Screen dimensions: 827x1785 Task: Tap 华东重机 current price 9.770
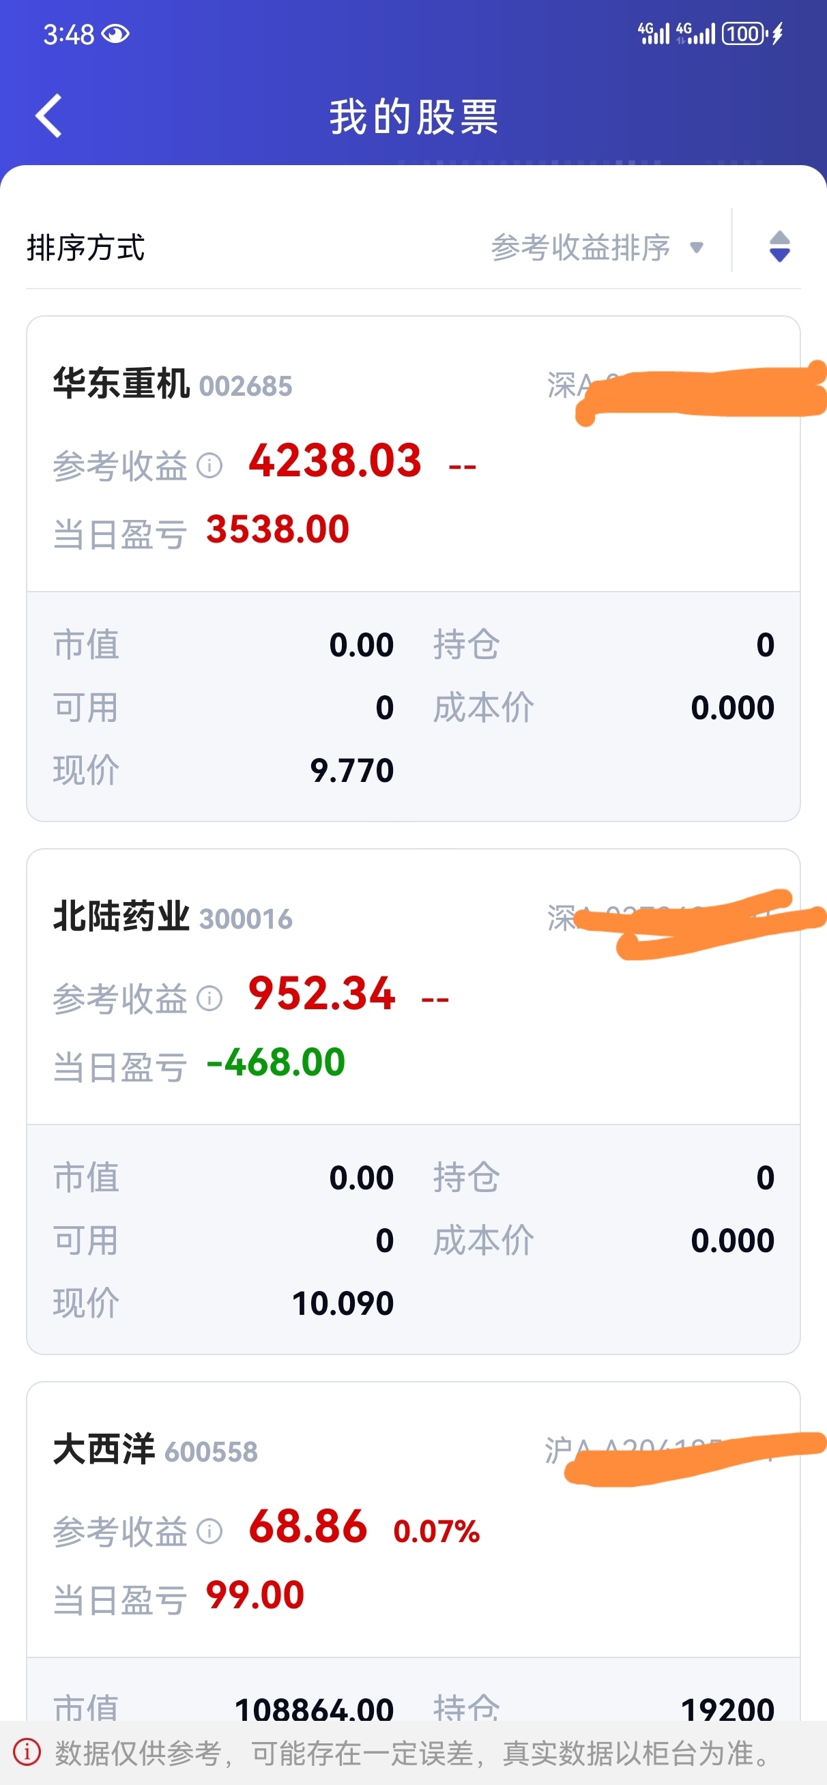351,770
